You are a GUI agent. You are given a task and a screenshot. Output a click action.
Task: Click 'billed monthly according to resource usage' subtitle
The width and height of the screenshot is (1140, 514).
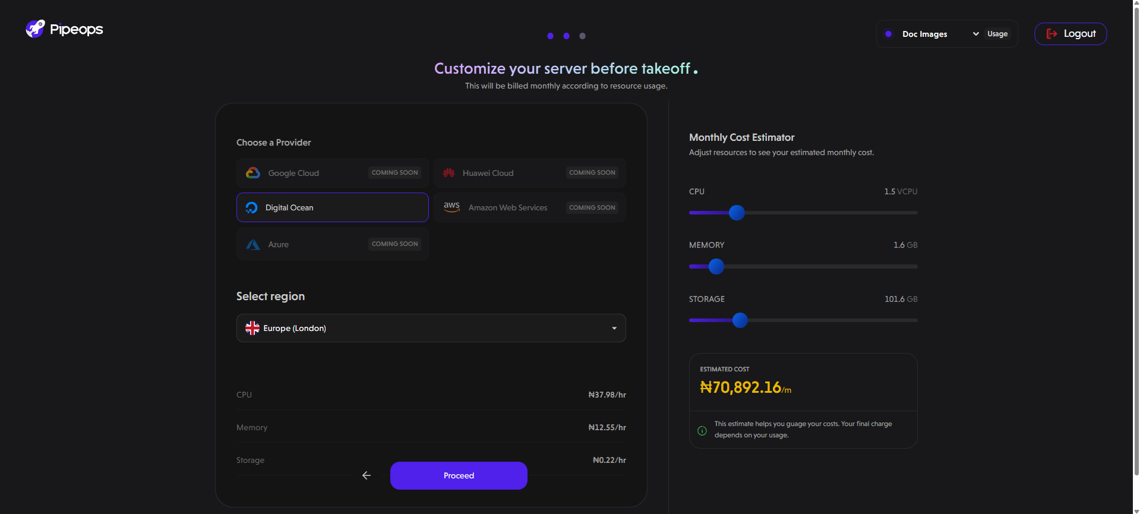pyautogui.click(x=566, y=86)
